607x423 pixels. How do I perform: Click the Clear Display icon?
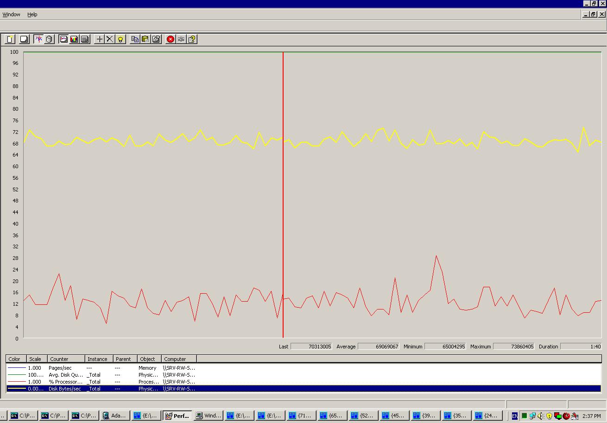24,39
